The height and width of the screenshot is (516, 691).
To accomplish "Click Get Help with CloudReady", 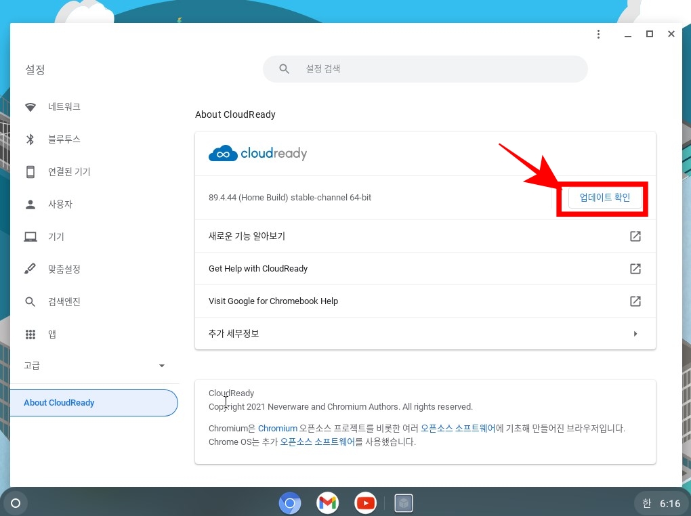I will click(x=425, y=269).
